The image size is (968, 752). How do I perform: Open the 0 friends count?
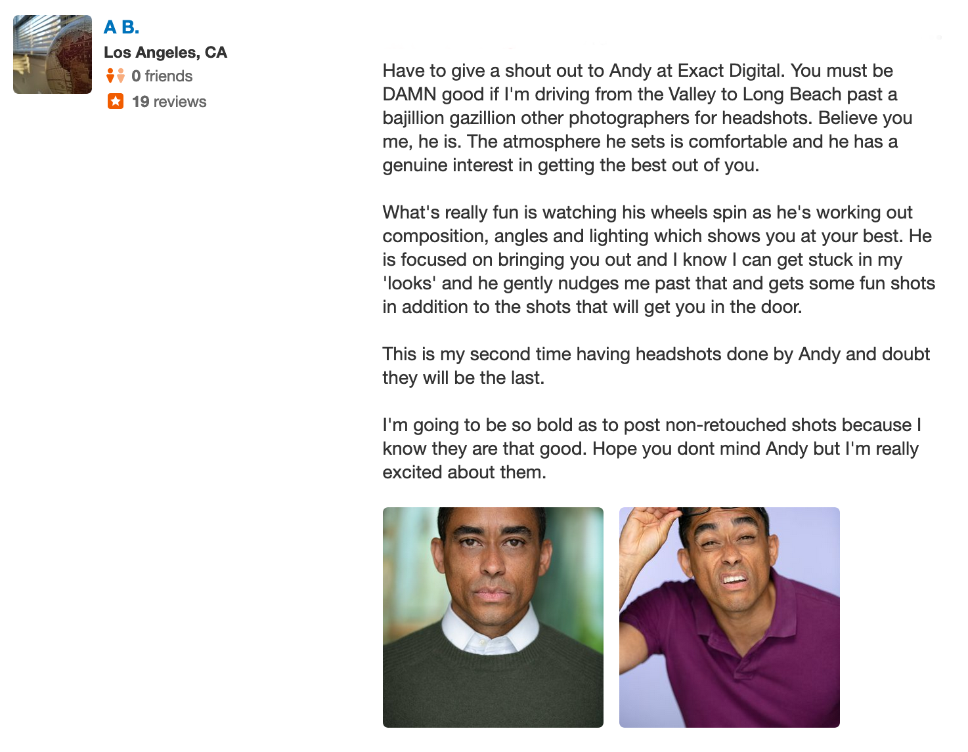click(162, 76)
